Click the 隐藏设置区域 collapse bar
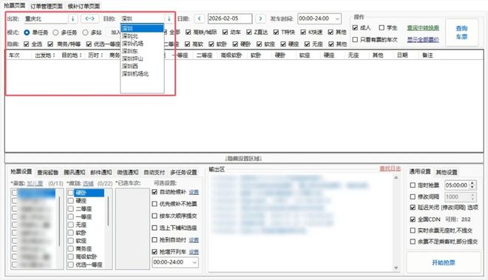488x280 pixels. [x=244, y=158]
